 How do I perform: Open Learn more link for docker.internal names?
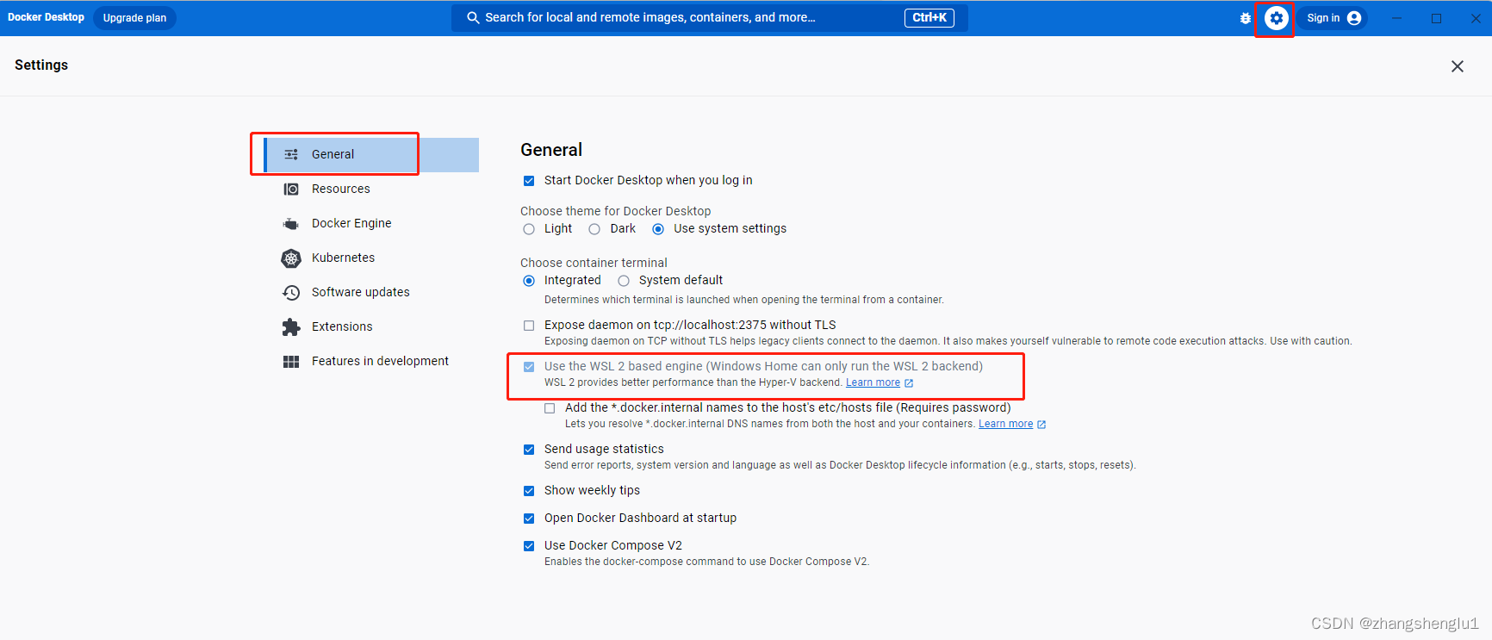pyautogui.click(x=1005, y=424)
